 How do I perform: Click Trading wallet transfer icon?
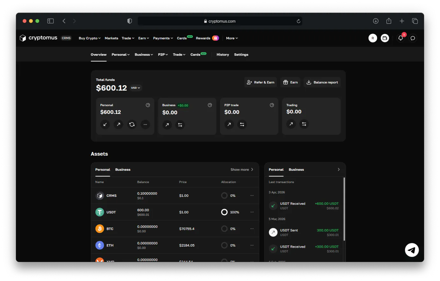[304, 124]
